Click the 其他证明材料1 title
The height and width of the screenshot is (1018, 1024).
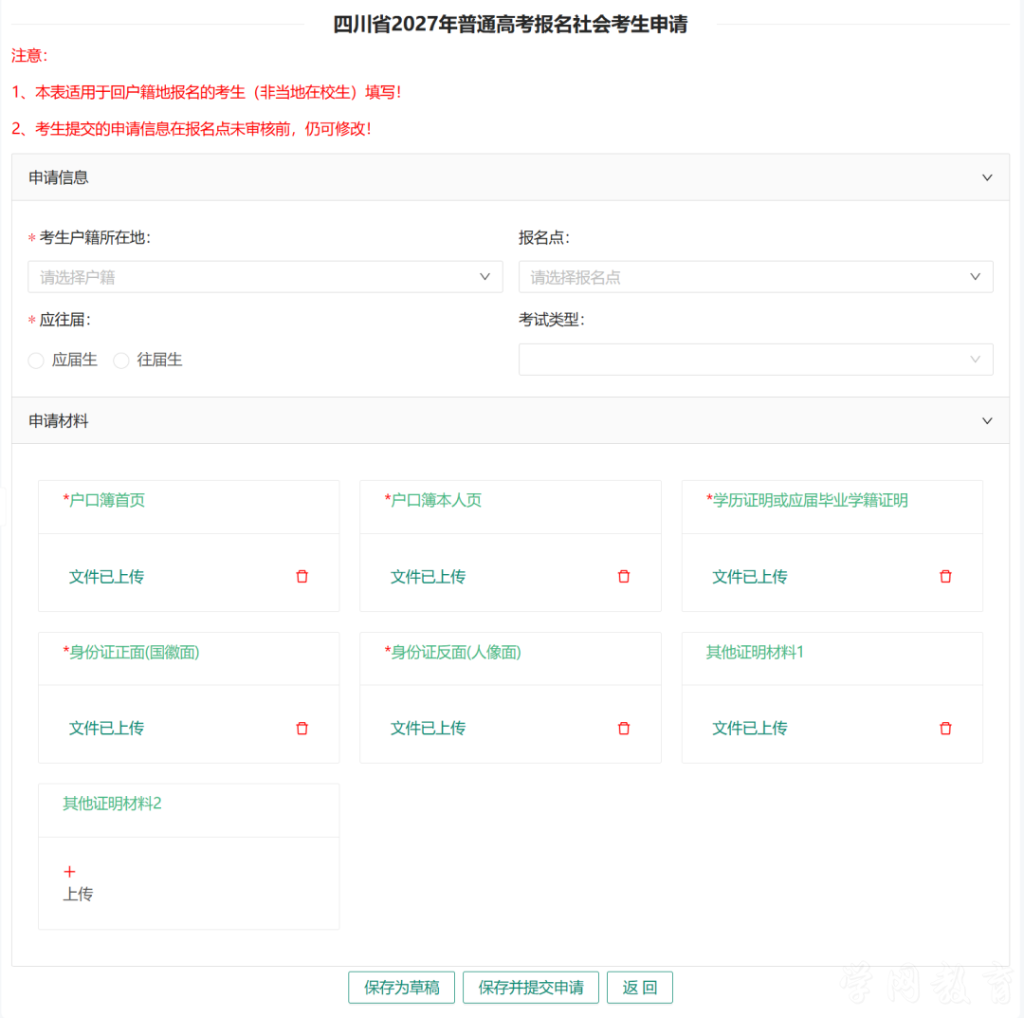(755, 652)
